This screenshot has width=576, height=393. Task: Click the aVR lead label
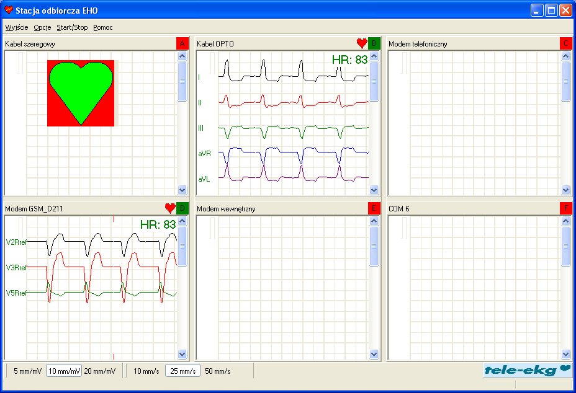coord(205,154)
